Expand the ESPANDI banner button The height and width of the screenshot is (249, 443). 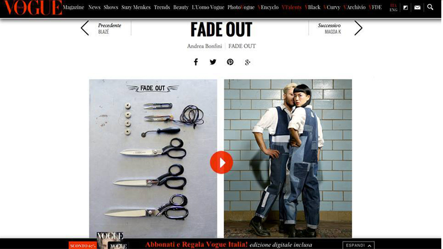click(358, 245)
